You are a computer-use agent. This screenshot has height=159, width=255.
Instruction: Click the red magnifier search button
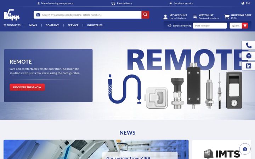145,15
